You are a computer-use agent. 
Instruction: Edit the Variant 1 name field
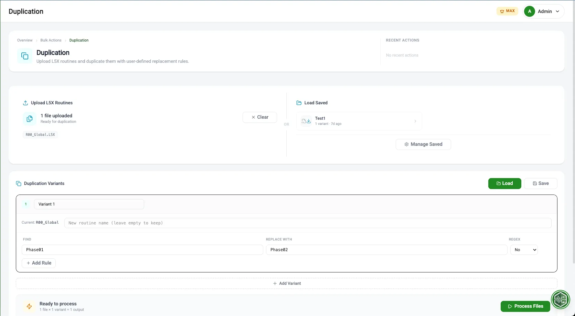[89, 204]
